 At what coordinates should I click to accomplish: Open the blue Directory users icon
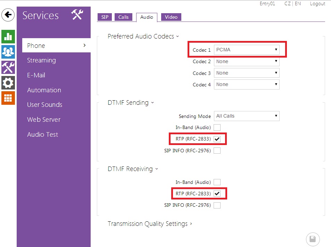click(8, 52)
